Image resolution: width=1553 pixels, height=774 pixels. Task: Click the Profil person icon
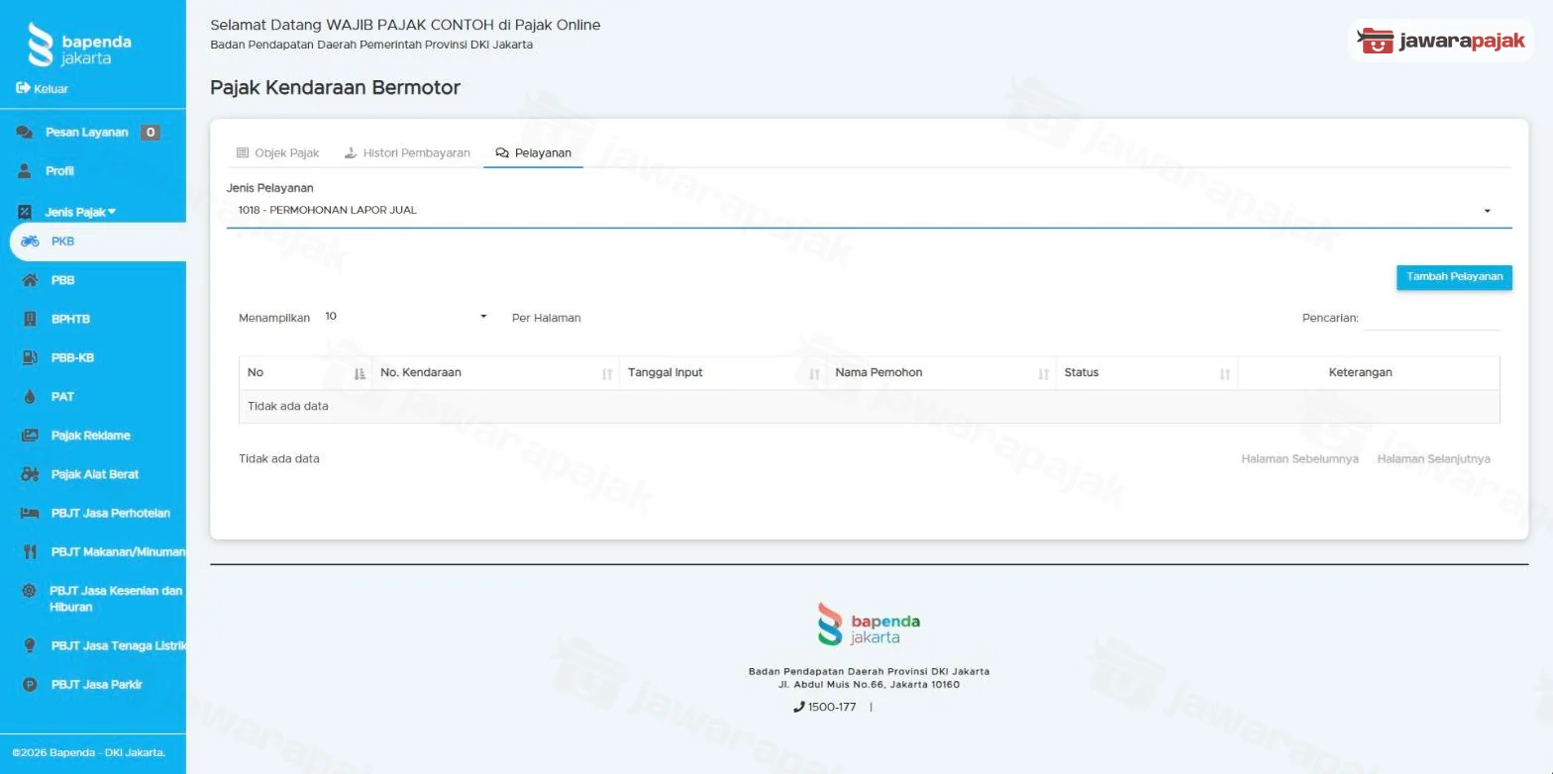pos(25,171)
